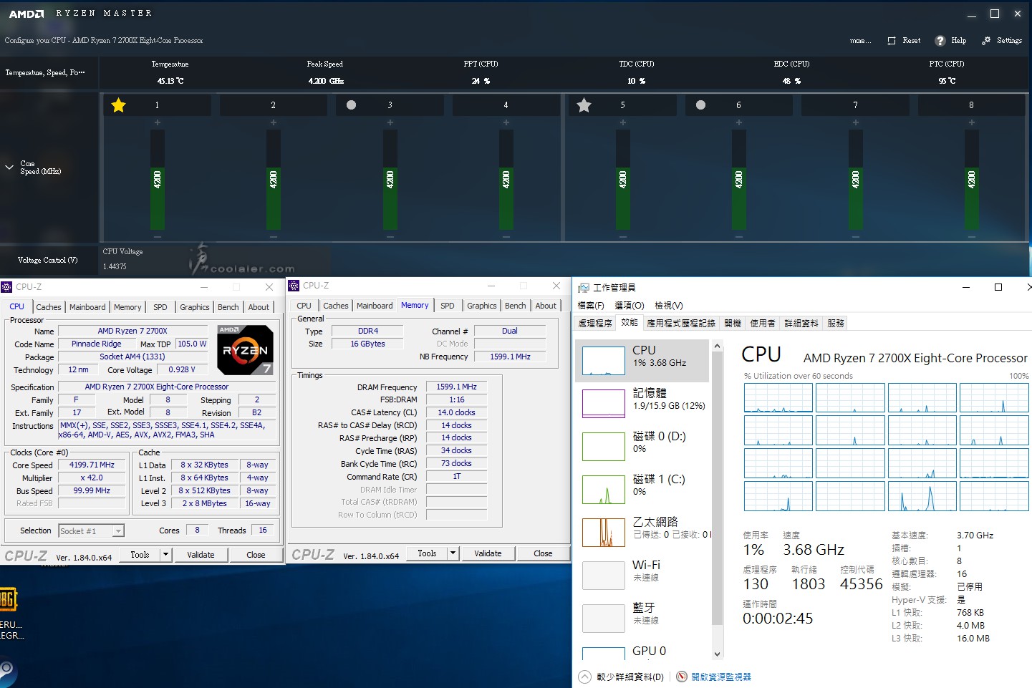Viewport: 1032px width, 688px height.
Task: Open 開啟資源監視器 link
Action: tap(721, 677)
